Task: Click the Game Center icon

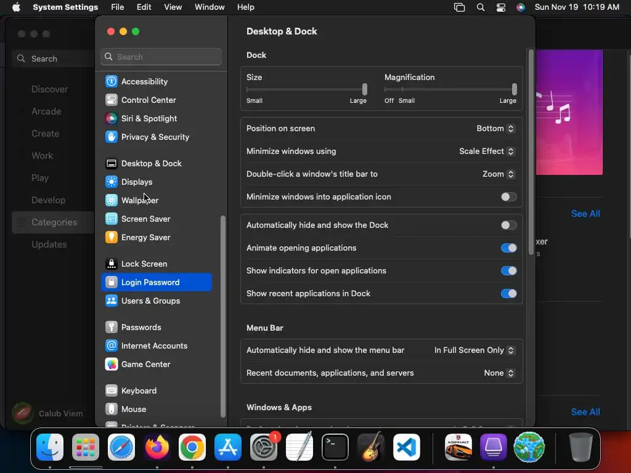Action: click(112, 365)
